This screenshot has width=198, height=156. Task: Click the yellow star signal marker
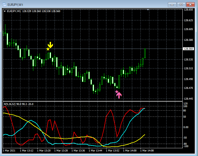coord(48,49)
